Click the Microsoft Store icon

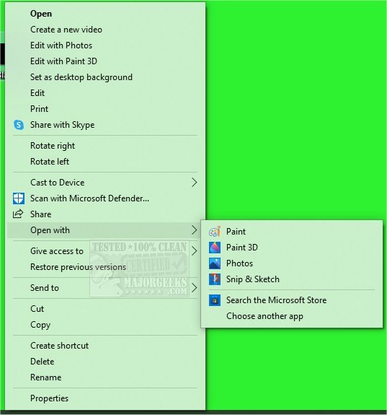tap(215, 300)
